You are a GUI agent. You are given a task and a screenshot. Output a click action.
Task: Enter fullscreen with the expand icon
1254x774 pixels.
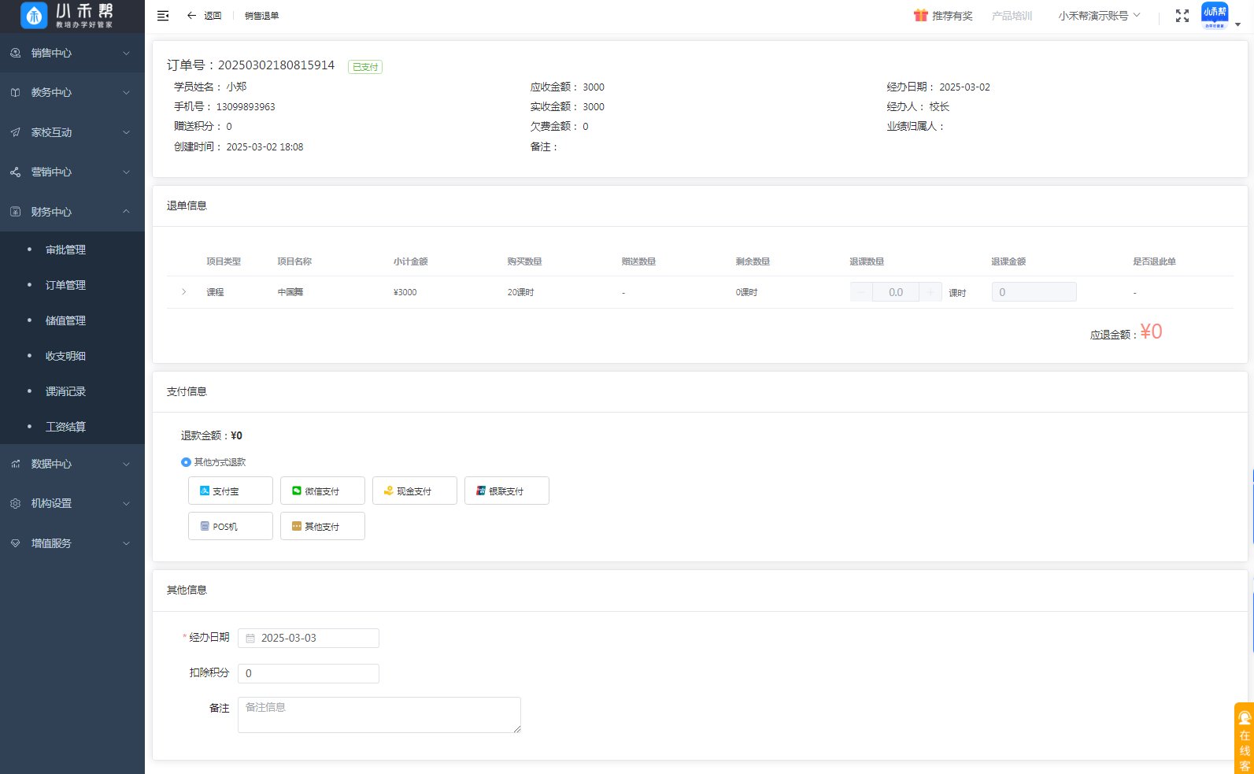[1182, 16]
